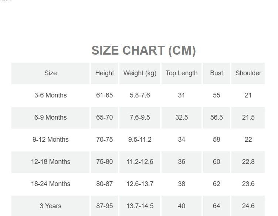Select the Size column header
278x216 pixels.
51,73
